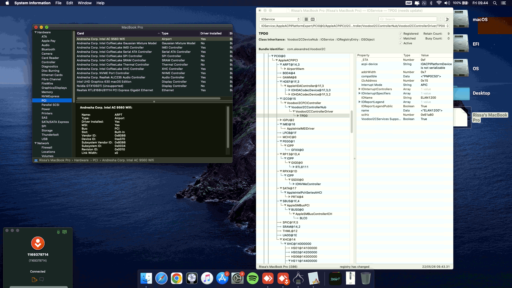Open AnyDesk chat bubble icon

[42, 279]
